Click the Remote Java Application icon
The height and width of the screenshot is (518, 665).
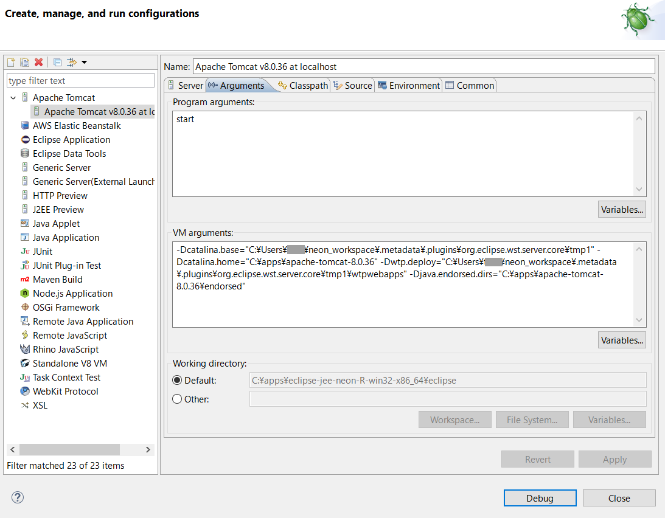tap(24, 321)
